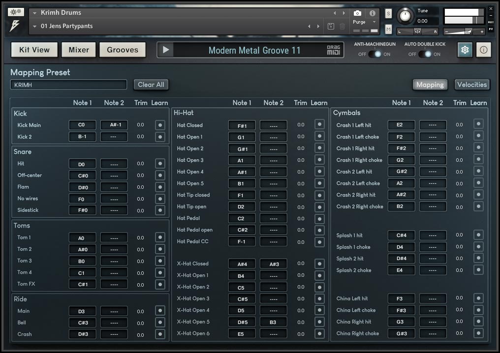The height and width of the screenshot is (353, 500).
Task: Click the Learn button for X-Hat Open 6
Action: click(x=319, y=333)
